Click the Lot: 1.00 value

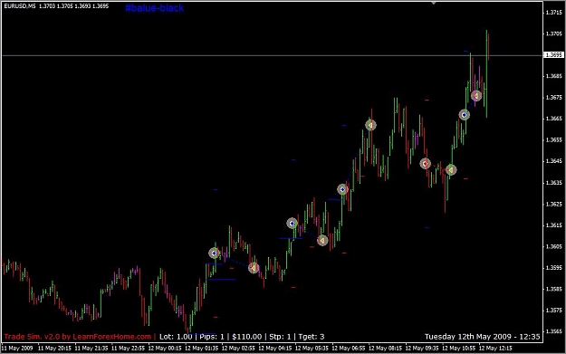click(x=176, y=337)
